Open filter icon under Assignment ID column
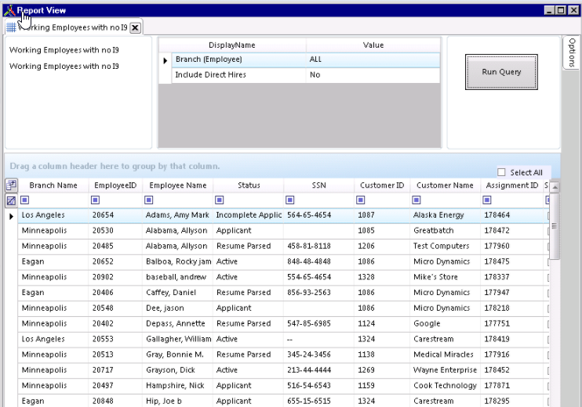This screenshot has width=582, height=407. (487, 200)
